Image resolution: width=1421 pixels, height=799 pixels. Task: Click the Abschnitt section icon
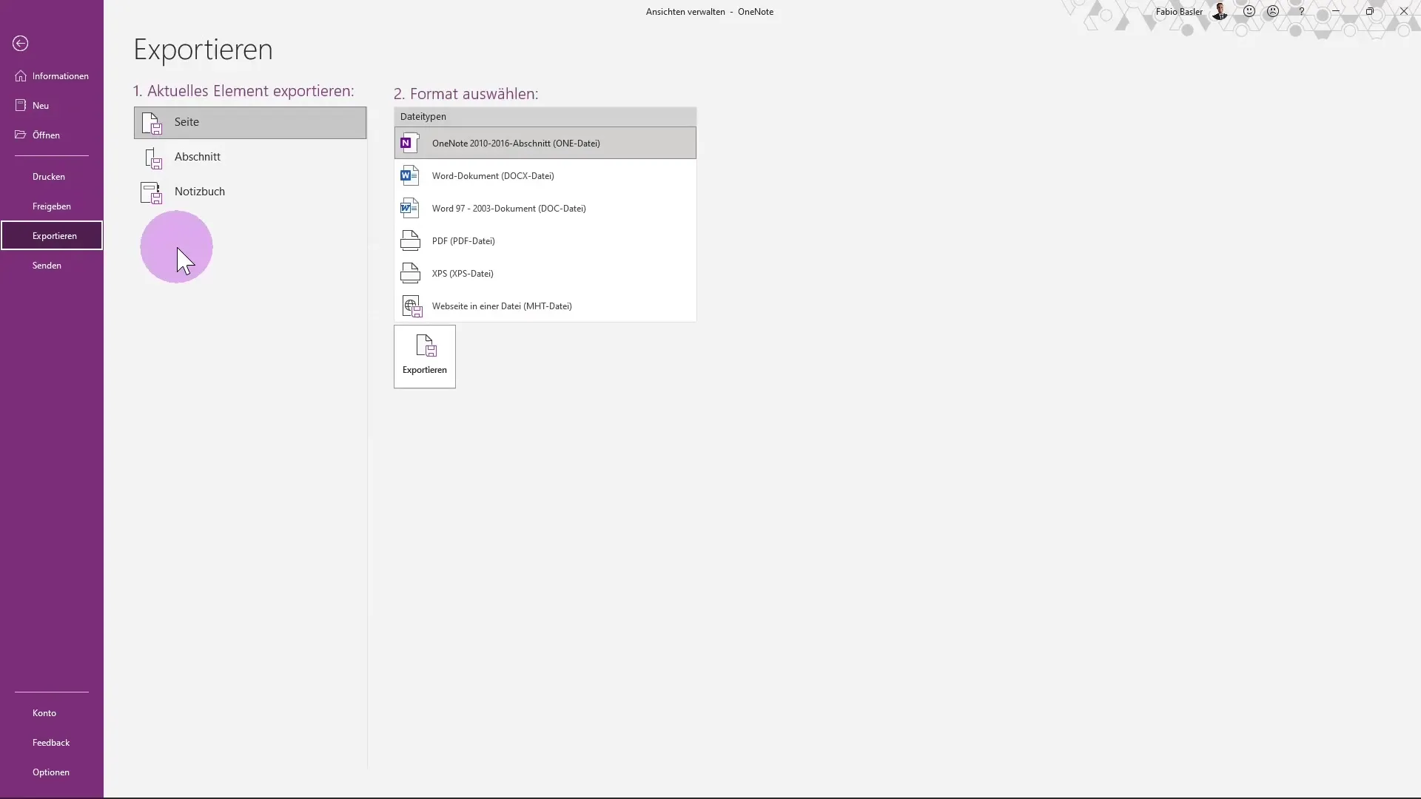click(x=152, y=158)
